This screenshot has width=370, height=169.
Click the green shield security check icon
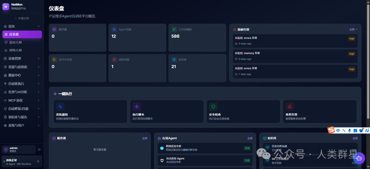(213, 107)
